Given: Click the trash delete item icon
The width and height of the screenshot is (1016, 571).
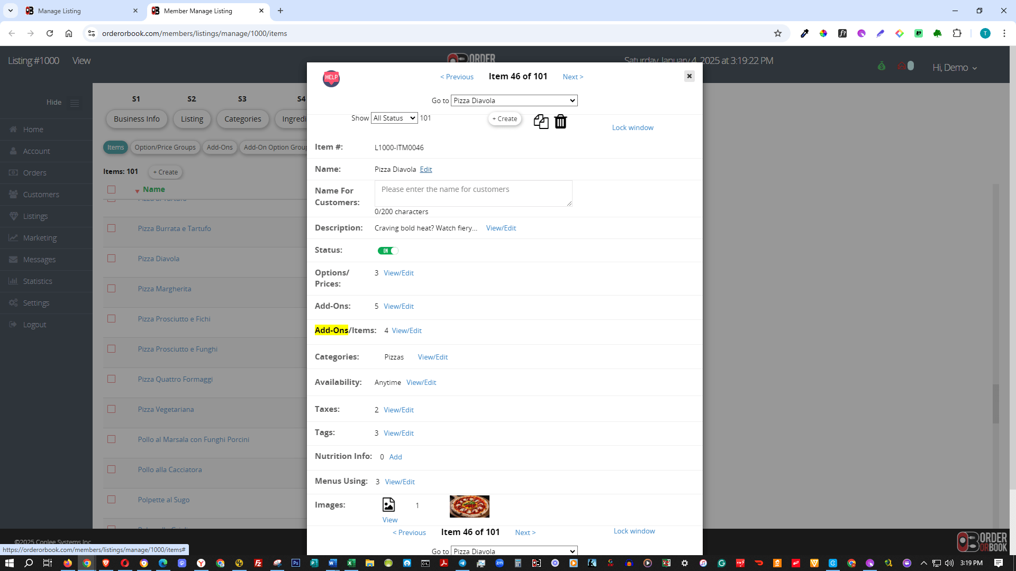Looking at the screenshot, I should (560, 122).
